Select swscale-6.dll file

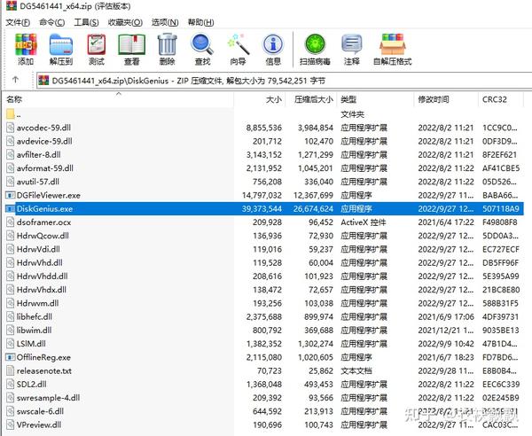(40, 411)
